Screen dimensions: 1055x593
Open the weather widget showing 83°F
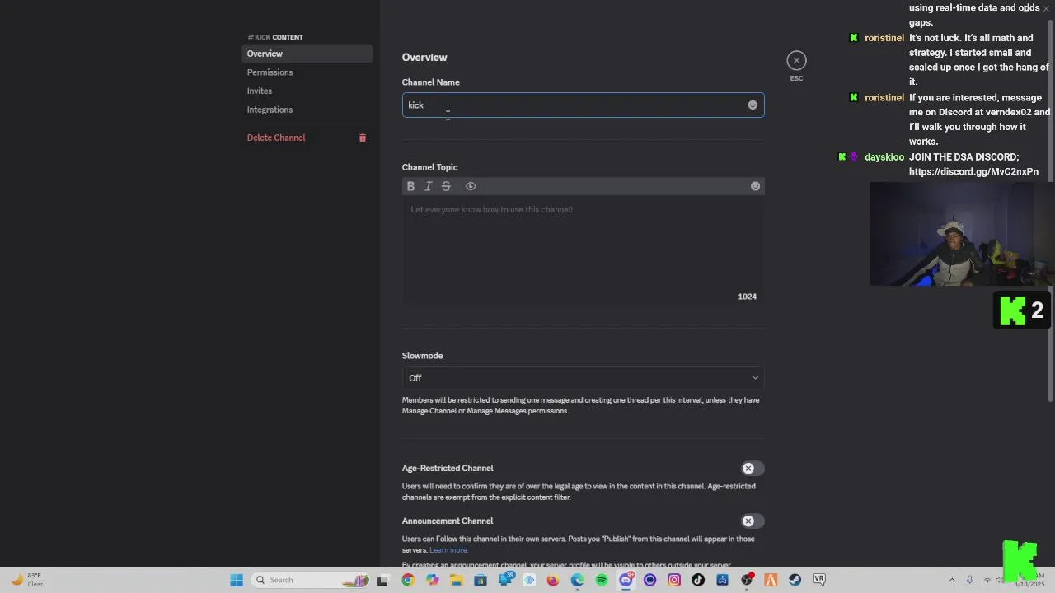26,580
